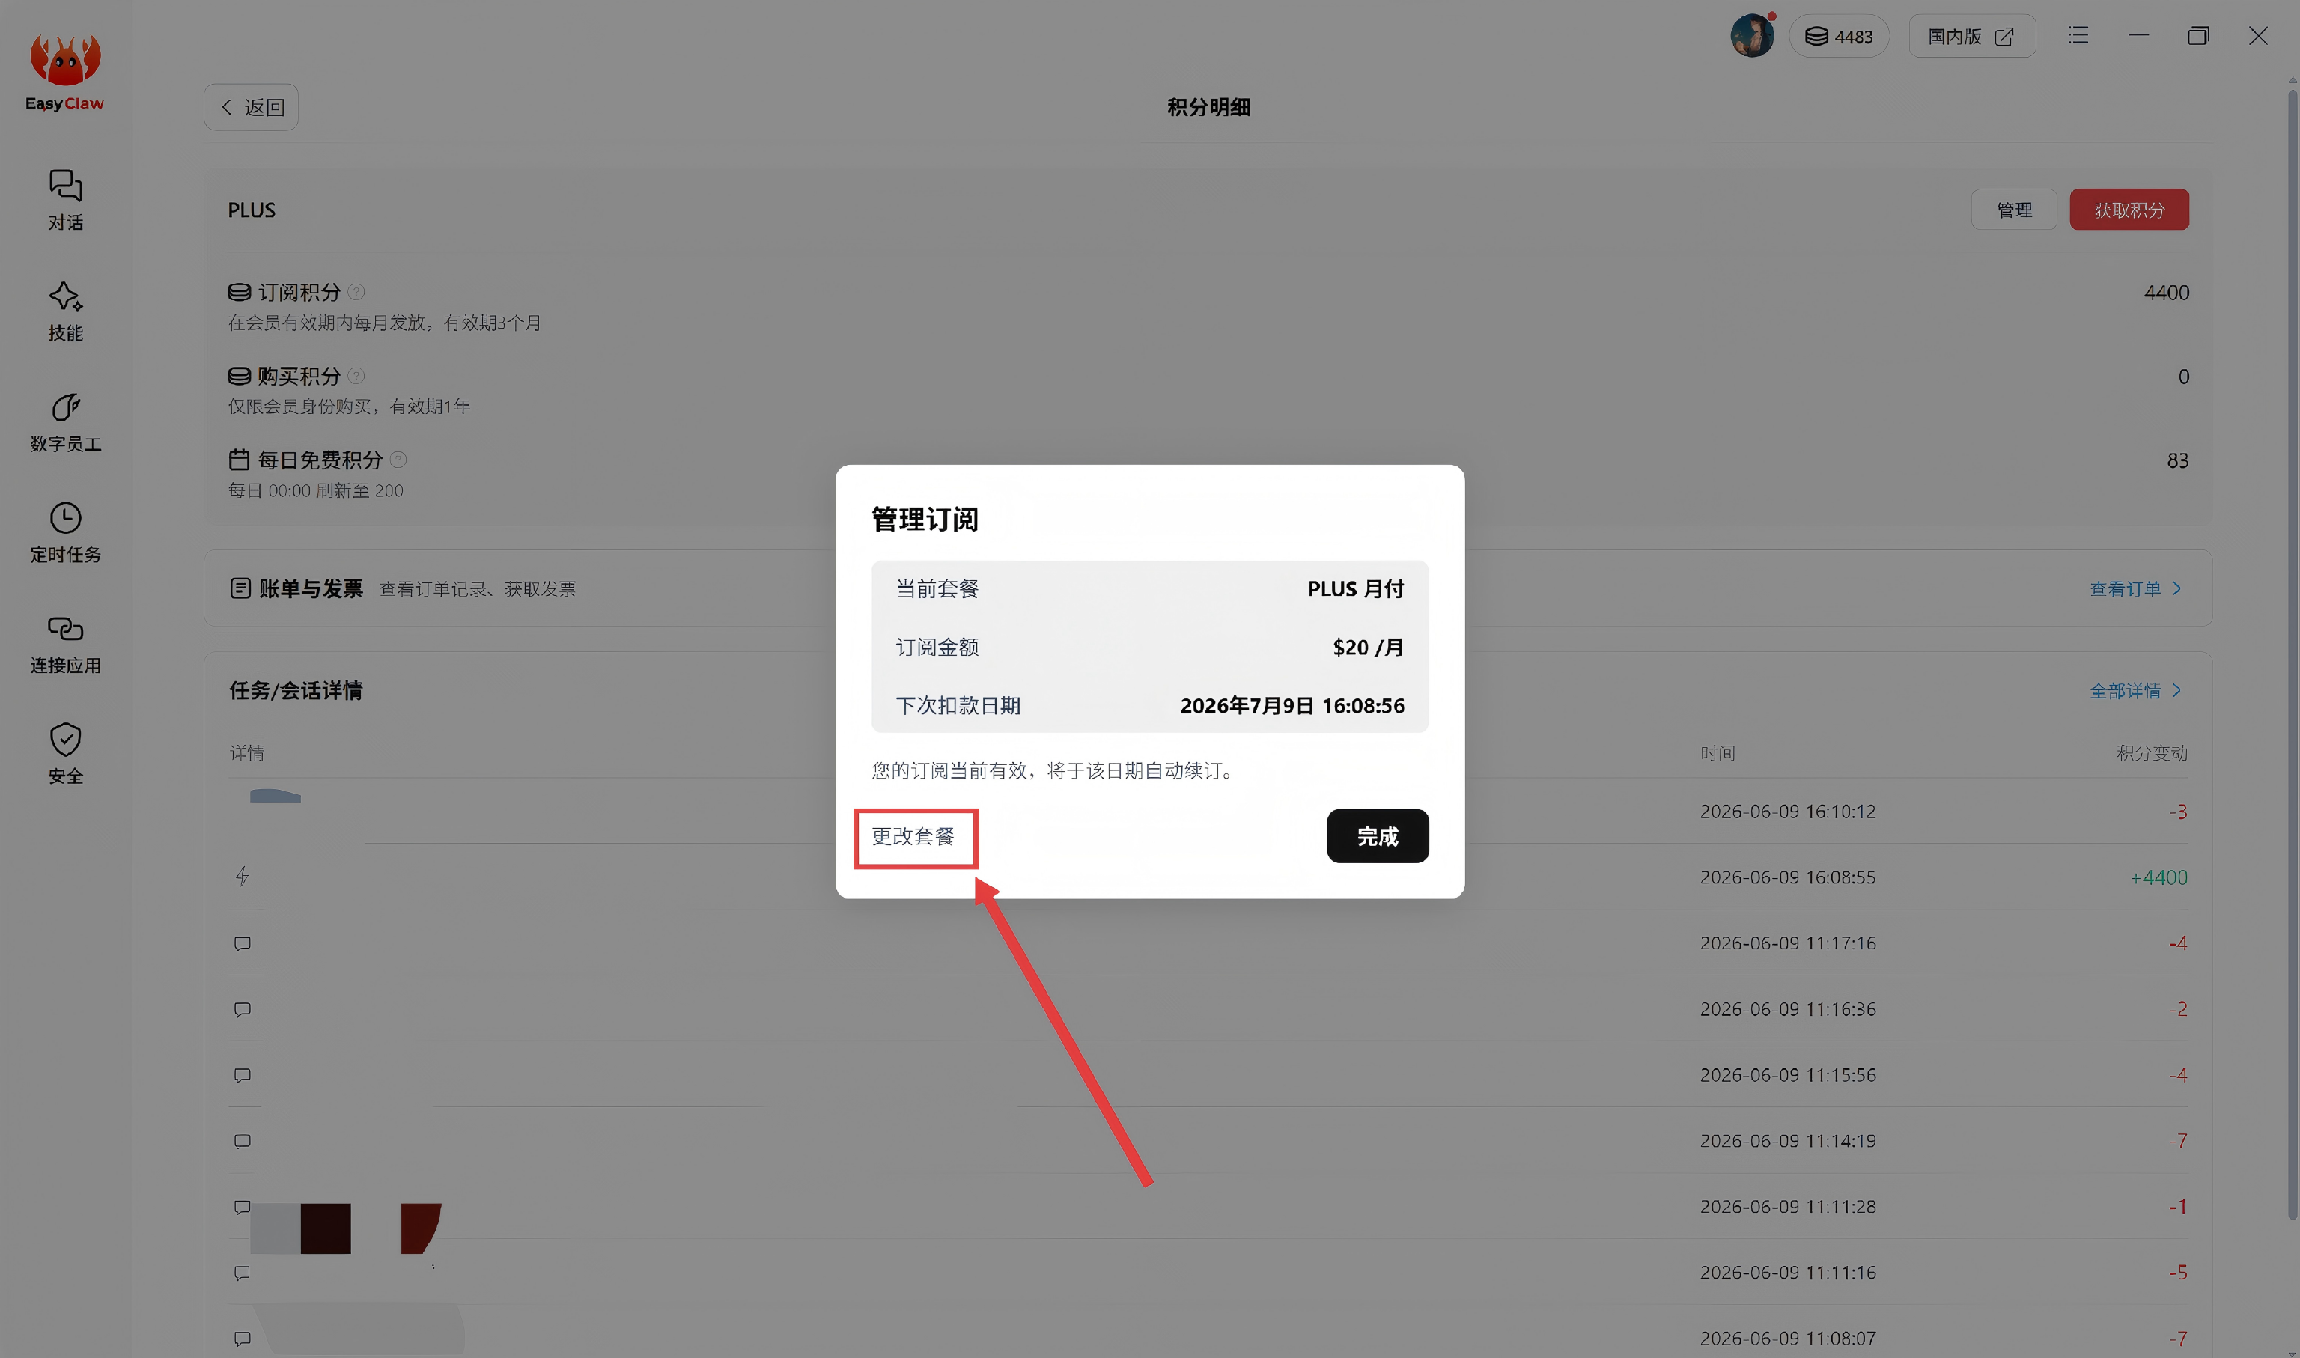Click help icon next to 每日免费积分
The height and width of the screenshot is (1358, 2300).
point(398,460)
